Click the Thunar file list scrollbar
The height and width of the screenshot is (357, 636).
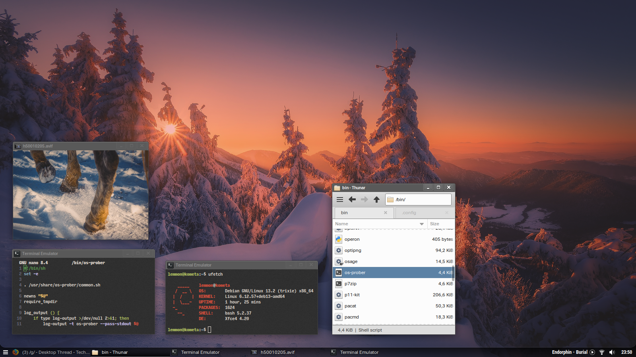(x=453, y=274)
